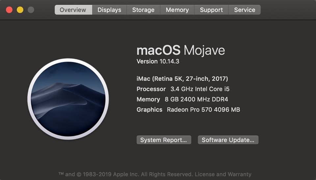Select the Overview tab

click(x=73, y=10)
